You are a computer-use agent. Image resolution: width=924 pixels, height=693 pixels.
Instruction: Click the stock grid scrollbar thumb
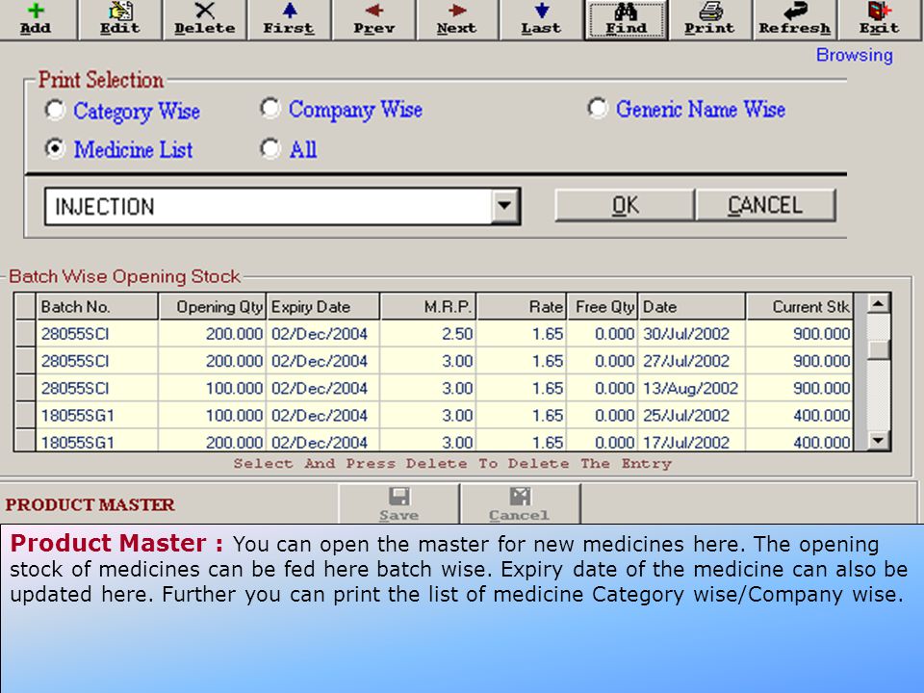878,348
